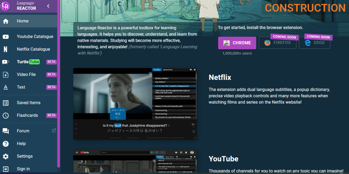
Task: Click the Home house icon
Action: click(x=6, y=21)
